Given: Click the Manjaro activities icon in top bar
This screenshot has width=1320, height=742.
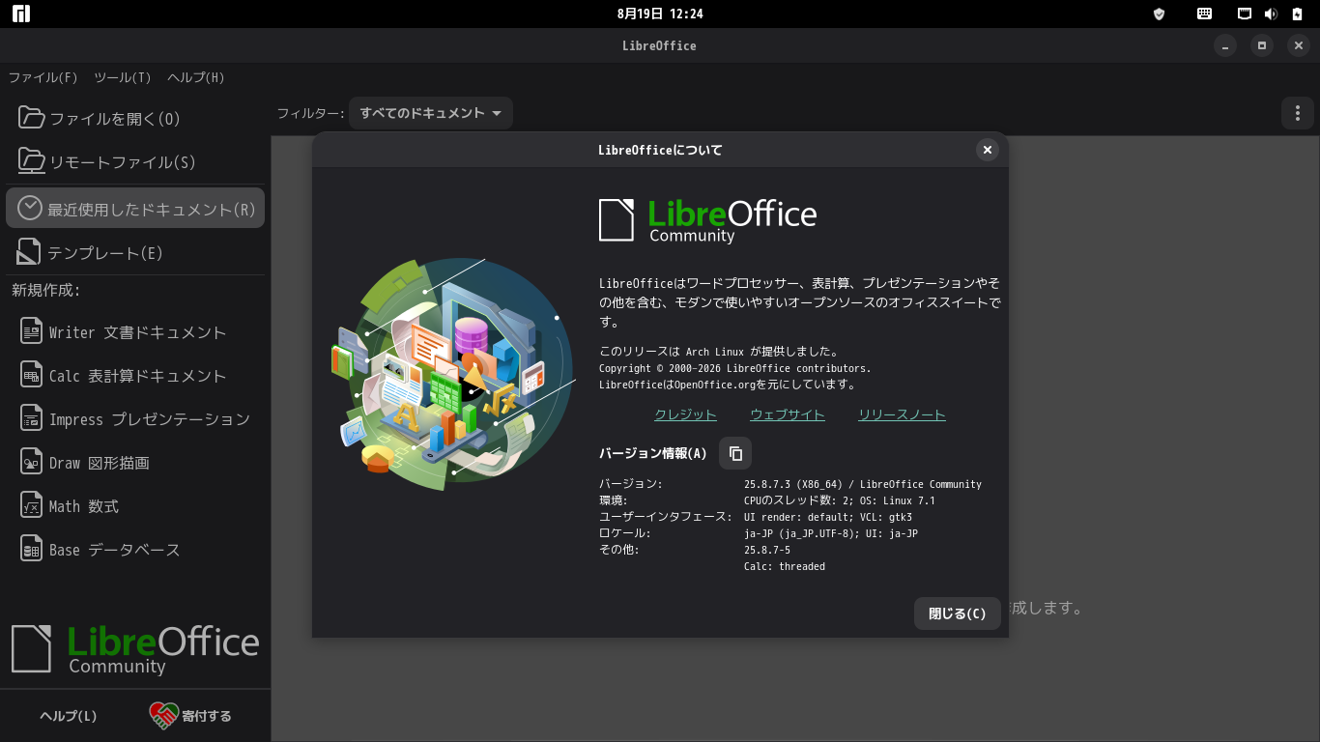Looking at the screenshot, I should 21,14.
